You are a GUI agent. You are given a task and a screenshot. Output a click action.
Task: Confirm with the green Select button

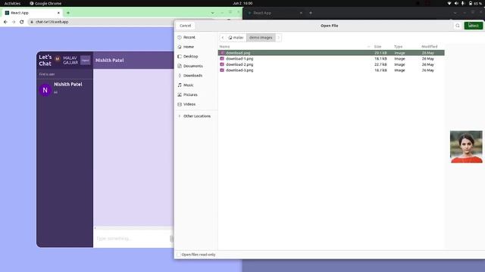tap(473, 26)
